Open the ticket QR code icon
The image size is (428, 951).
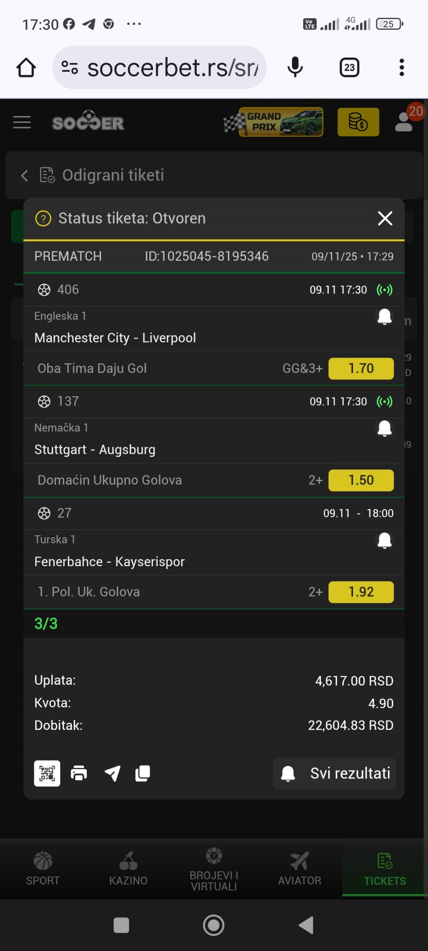pyautogui.click(x=47, y=773)
